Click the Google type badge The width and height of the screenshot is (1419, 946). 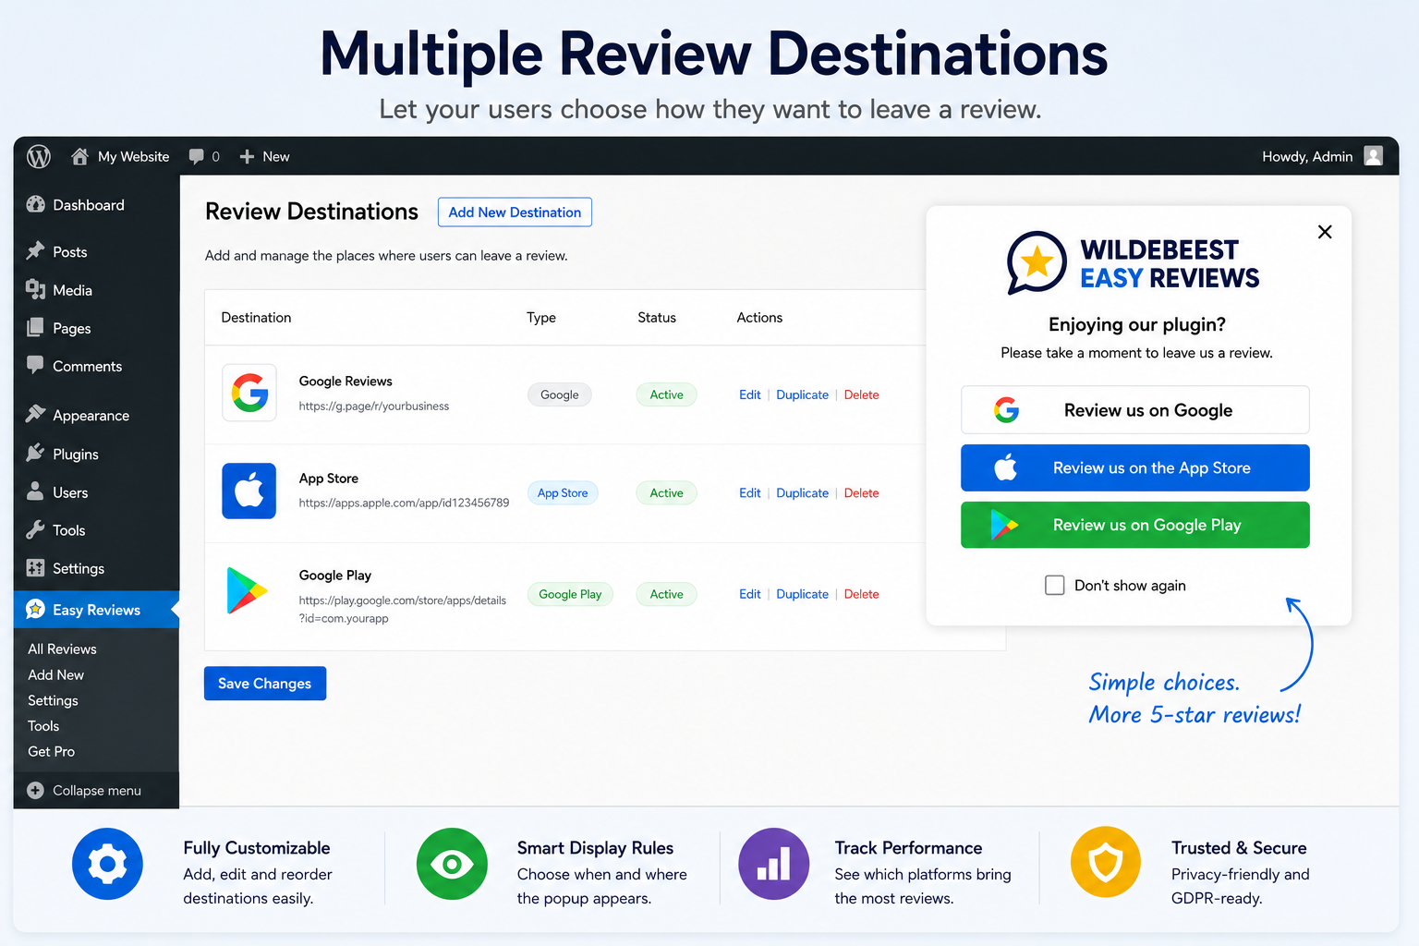click(560, 394)
